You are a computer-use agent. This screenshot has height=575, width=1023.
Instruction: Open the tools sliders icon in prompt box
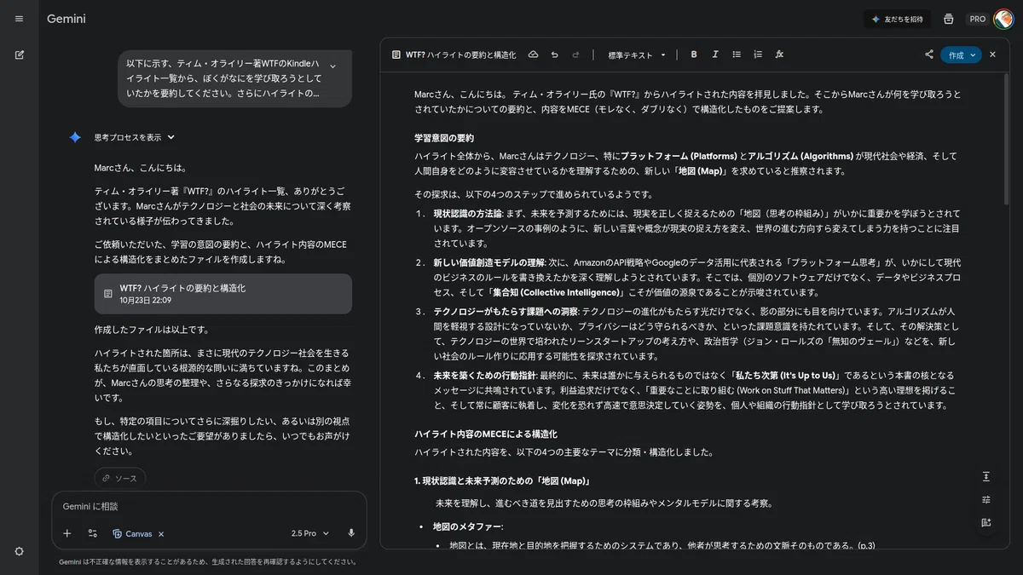point(92,533)
